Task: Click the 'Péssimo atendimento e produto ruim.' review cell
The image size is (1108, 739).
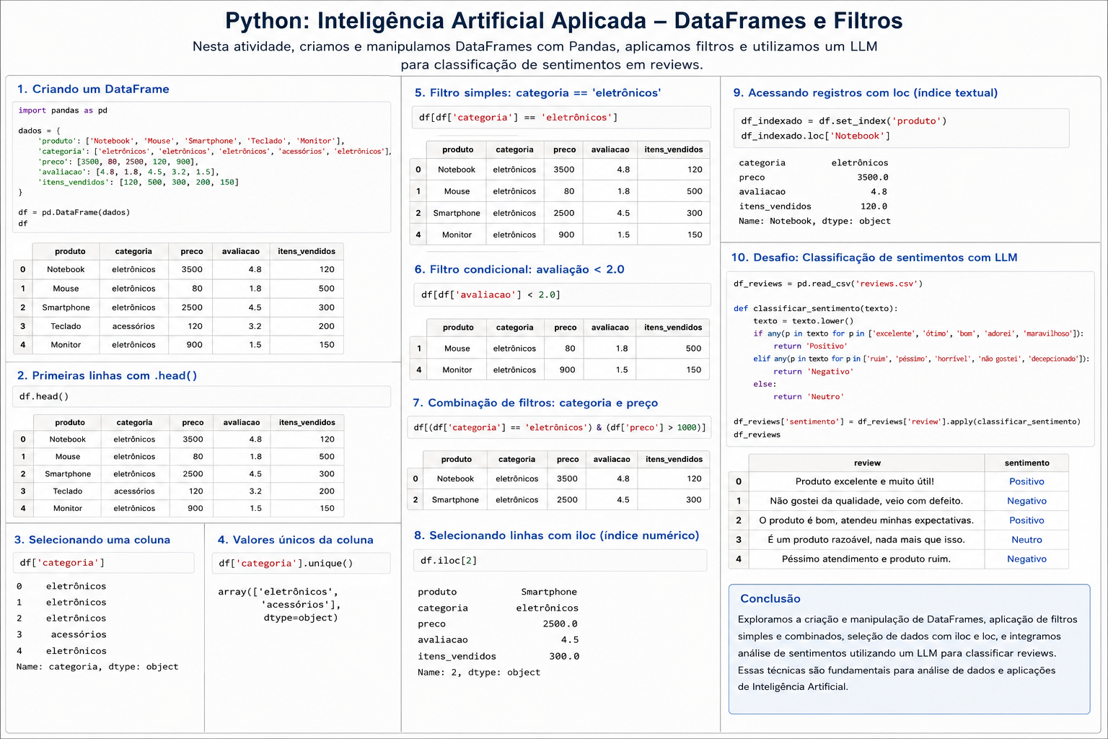Action: pyautogui.click(x=866, y=559)
